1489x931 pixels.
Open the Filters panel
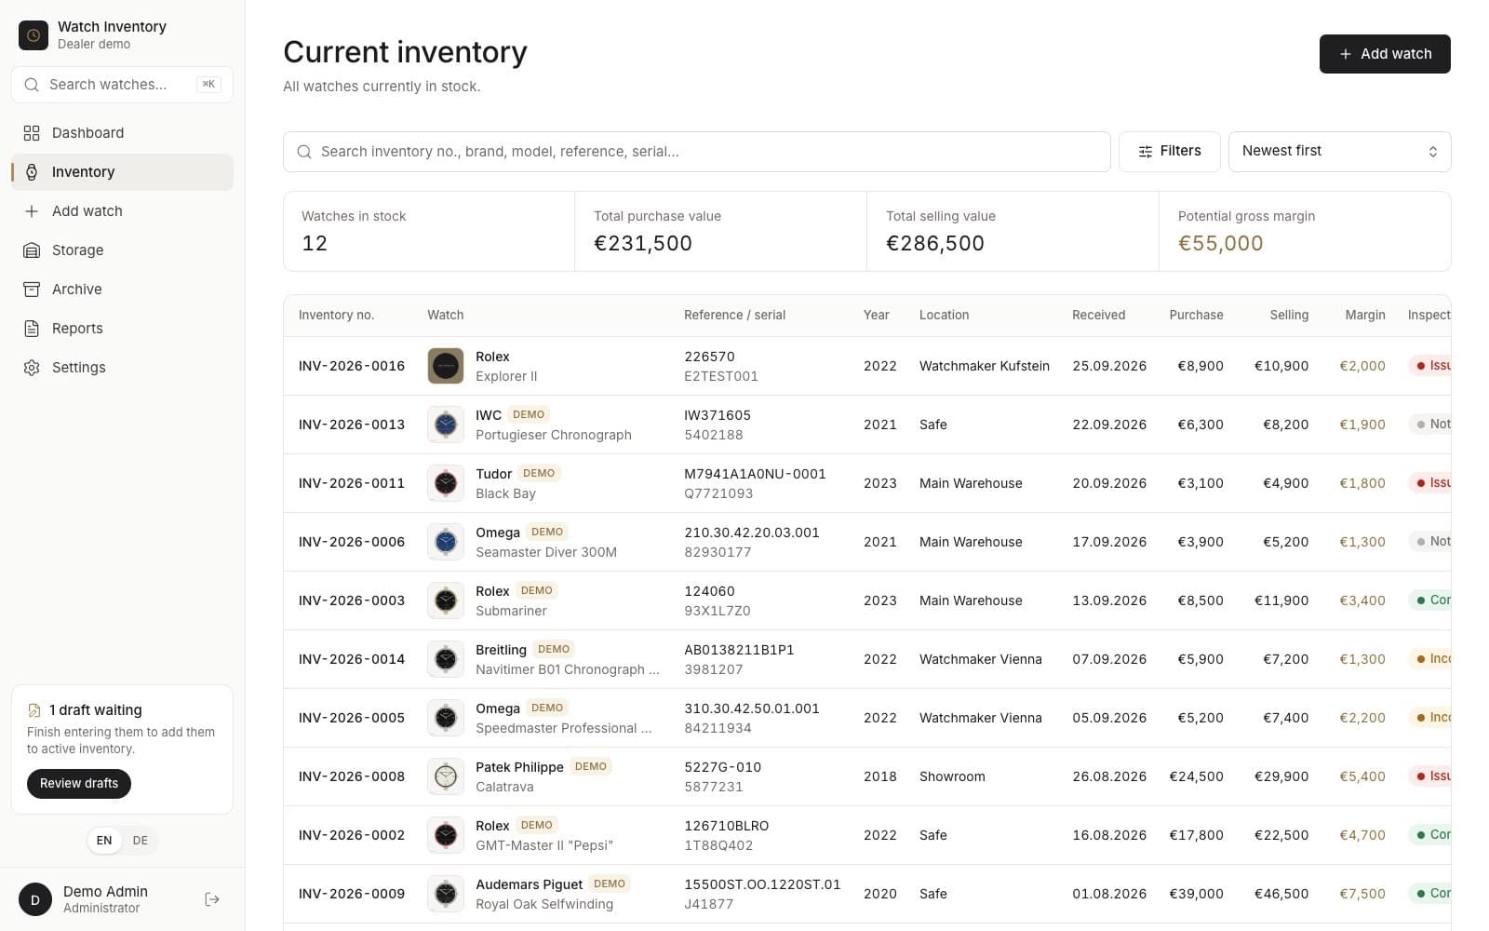tap(1169, 152)
